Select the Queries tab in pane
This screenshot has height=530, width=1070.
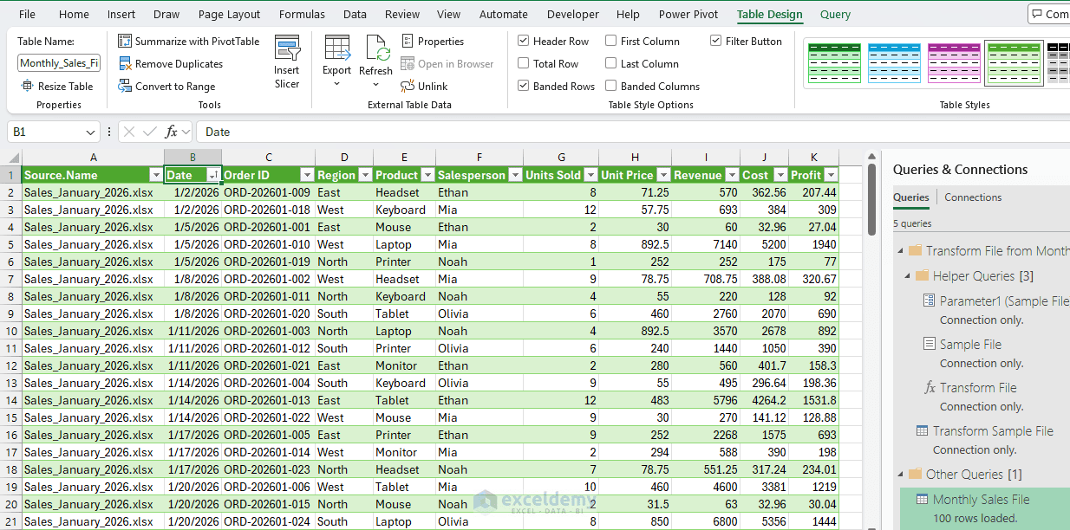tap(910, 197)
